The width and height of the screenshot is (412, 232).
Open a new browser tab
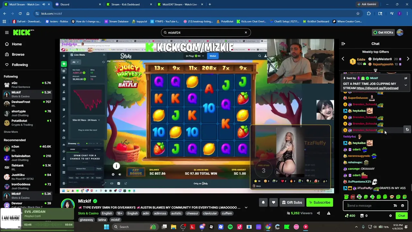pos(210,5)
